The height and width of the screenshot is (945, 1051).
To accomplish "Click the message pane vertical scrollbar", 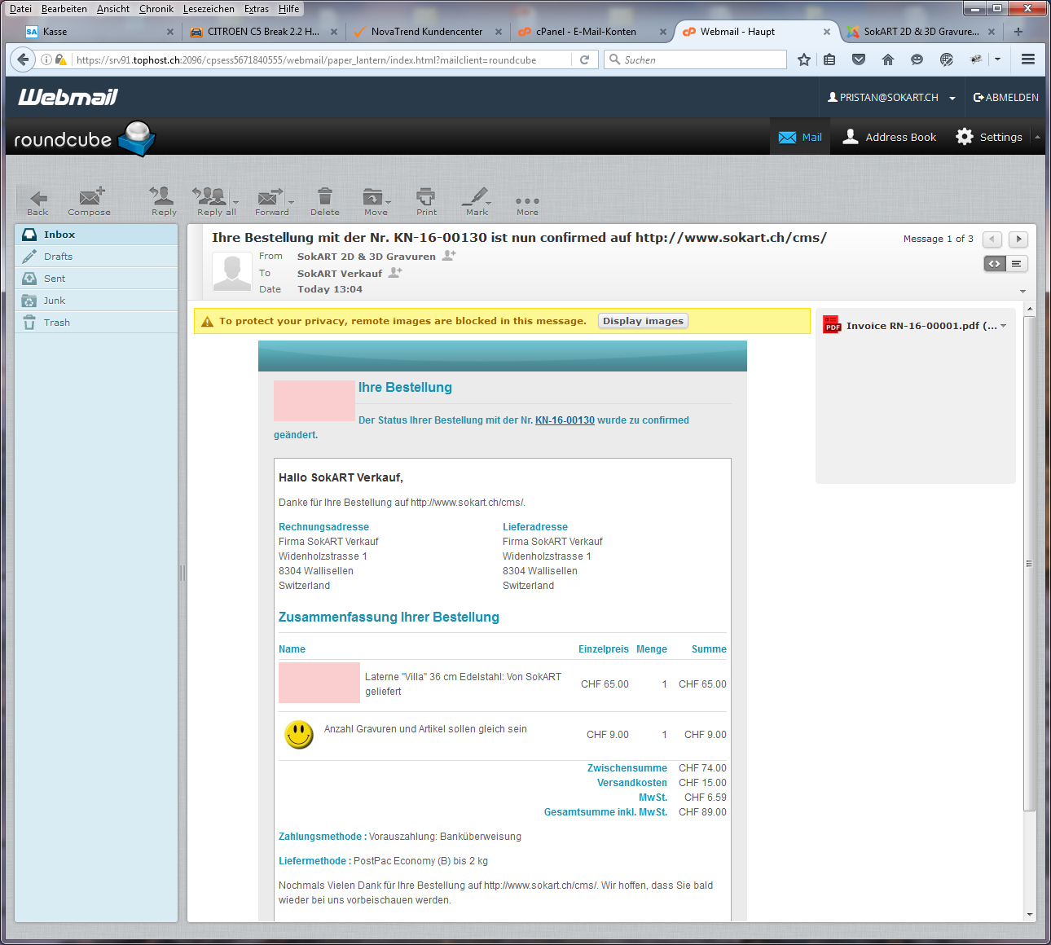I will (x=1030, y=564).
